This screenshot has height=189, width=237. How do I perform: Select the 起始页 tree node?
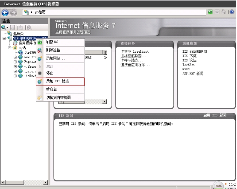point(18,33)
